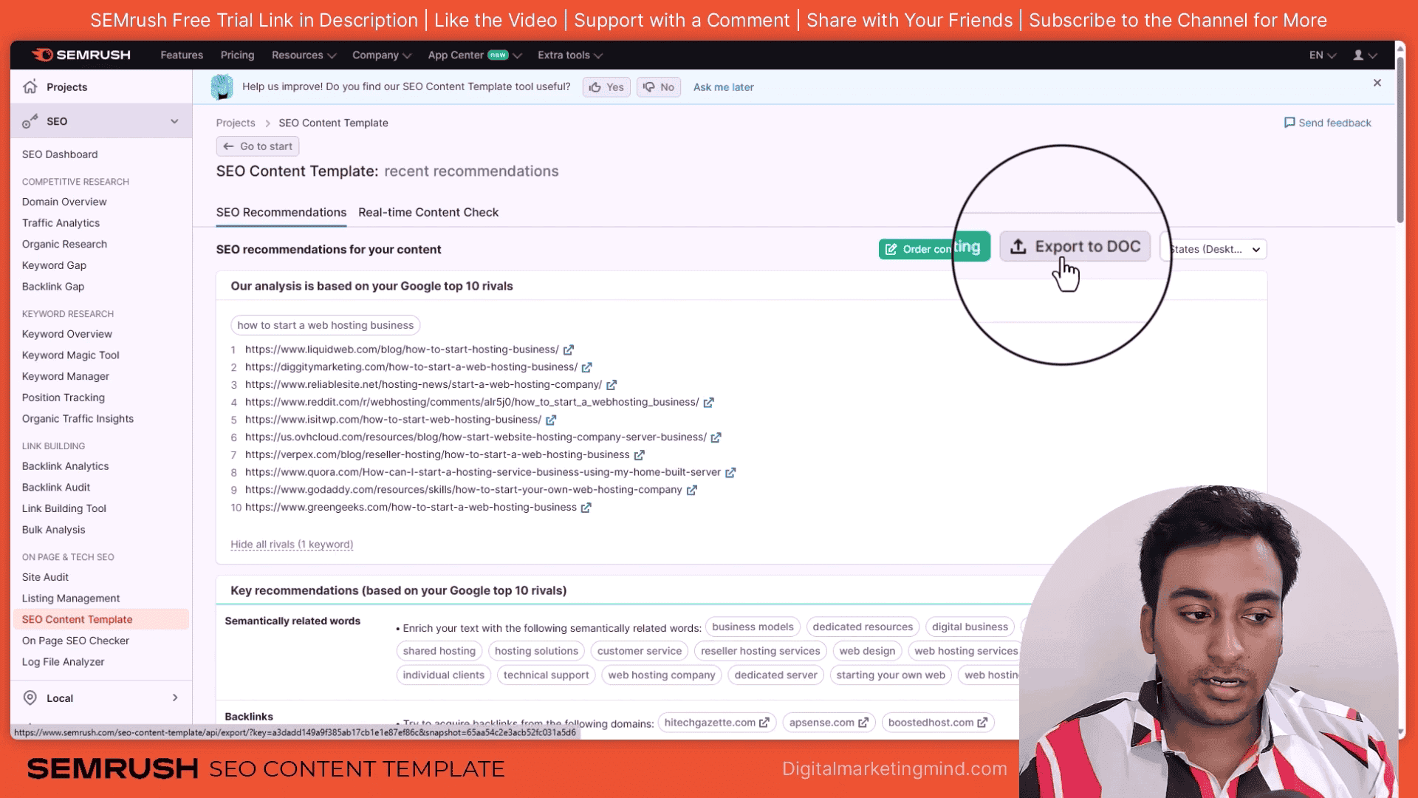Click the Hide all rivals keyword link
Viewport: 1418px width, 798px height.
pos(292,544)
